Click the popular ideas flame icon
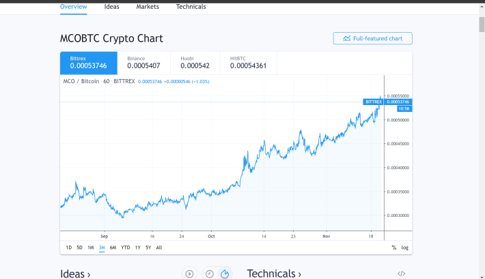This screenshot has height=279, width=485. tap(225, 274)
